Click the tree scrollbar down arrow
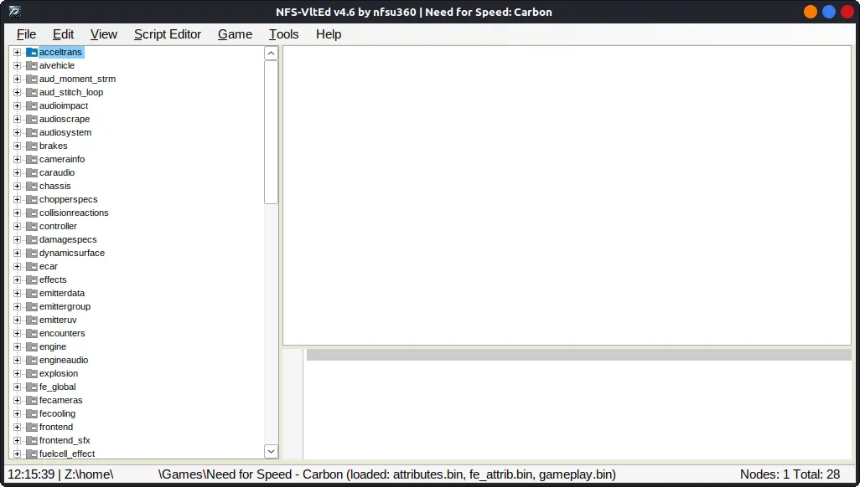860x487 pixels. tap(271, 451)
